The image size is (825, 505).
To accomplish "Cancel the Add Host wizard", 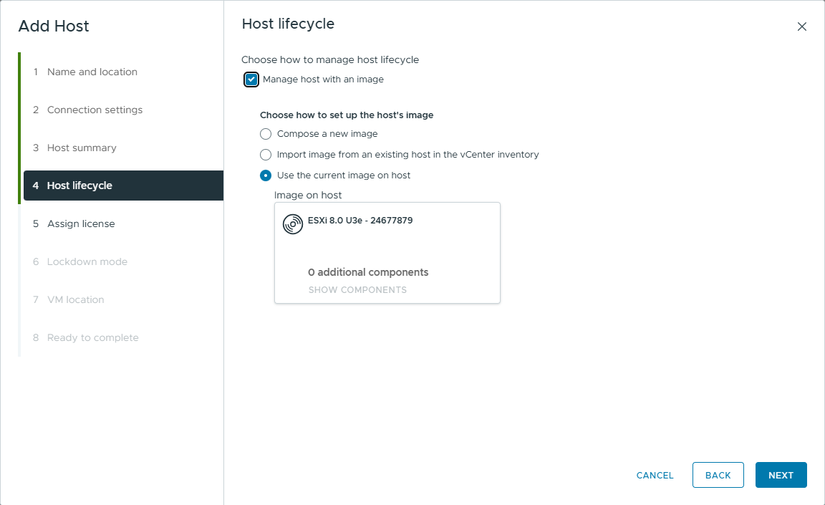I will (654, 475).
